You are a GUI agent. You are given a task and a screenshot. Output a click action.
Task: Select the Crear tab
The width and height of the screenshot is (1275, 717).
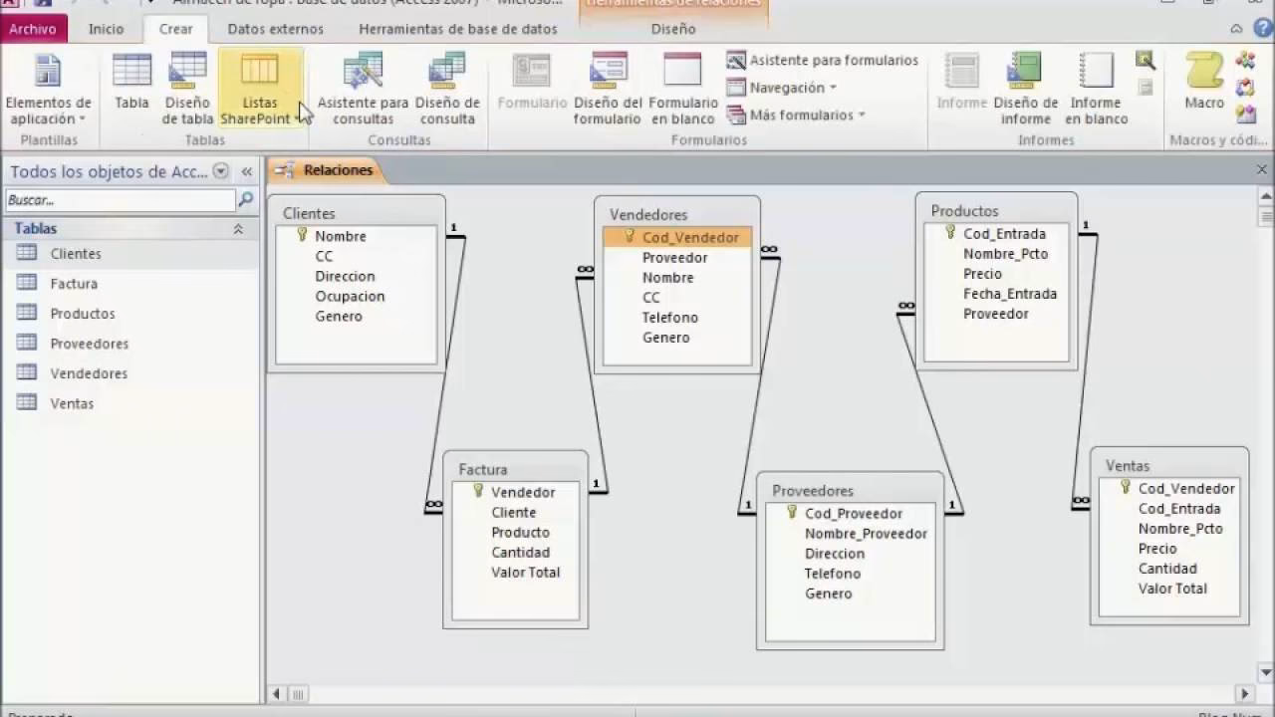[x=175, y=29]
